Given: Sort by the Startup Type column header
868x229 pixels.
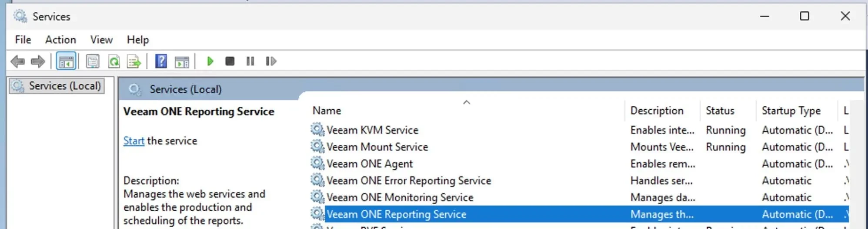Looking at the screenshot, I should (791, 111).
